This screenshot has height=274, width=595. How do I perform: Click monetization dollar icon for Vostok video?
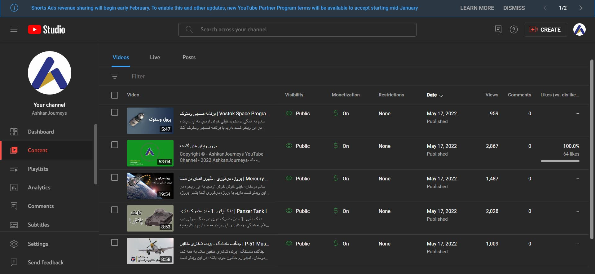click(336, 113)
